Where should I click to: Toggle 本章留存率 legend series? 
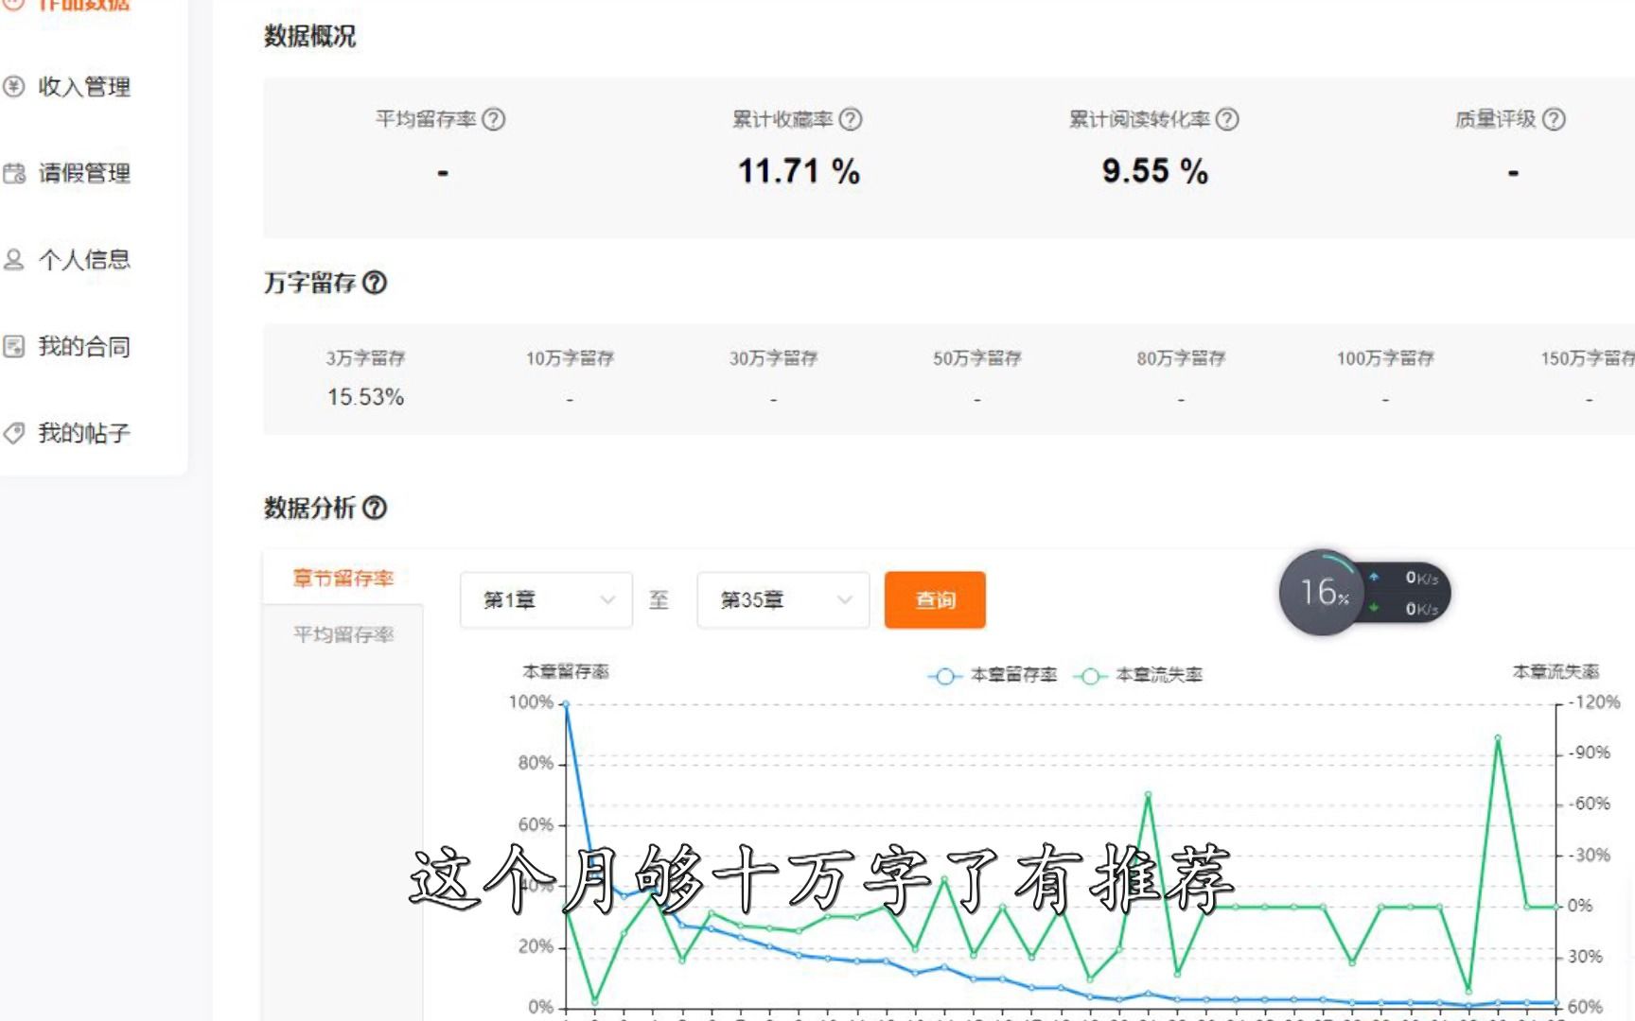(993, 675)
